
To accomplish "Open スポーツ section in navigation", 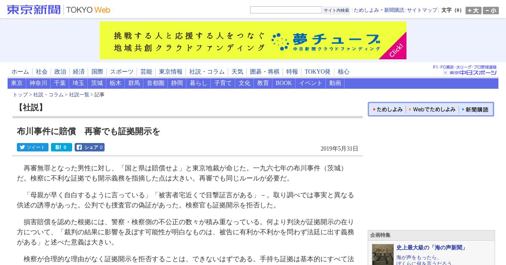I will click(122, 72).
